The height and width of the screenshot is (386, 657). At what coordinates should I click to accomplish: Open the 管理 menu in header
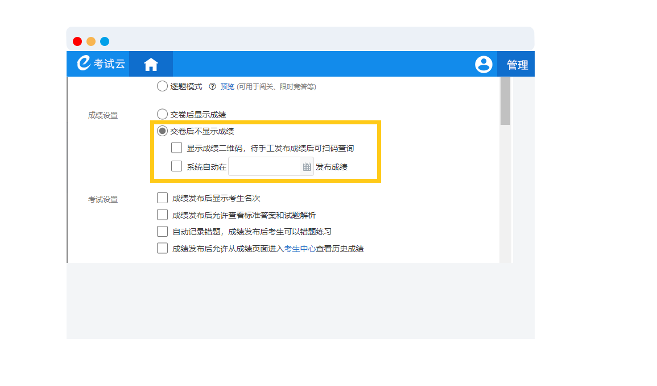(517, 65)
